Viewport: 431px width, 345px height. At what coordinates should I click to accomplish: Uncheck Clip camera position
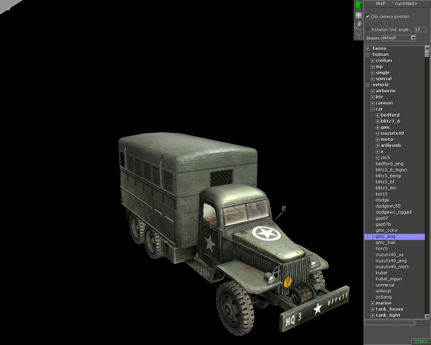(368, 16)
